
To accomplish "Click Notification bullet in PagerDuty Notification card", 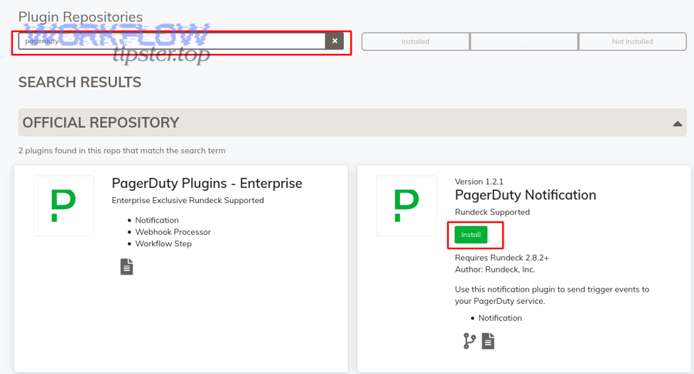I will click(500, 318).
